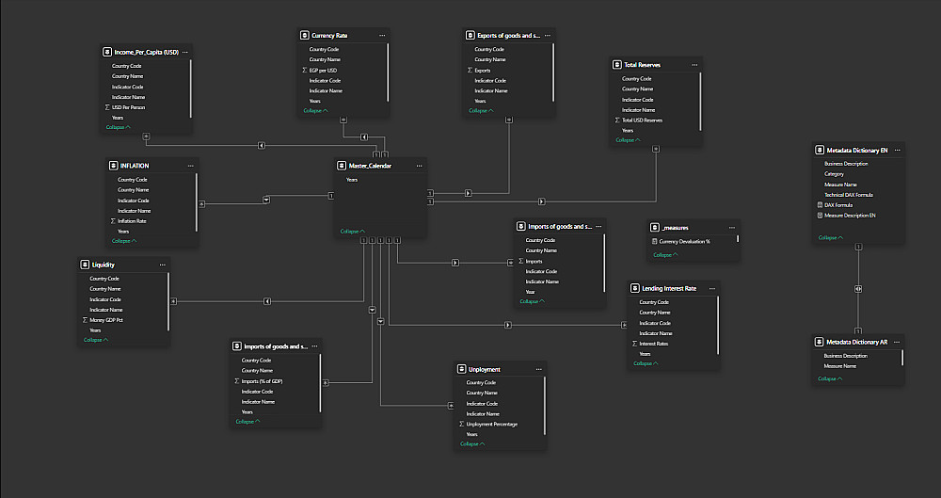Collapse the INFLATION table

(124, 241)
